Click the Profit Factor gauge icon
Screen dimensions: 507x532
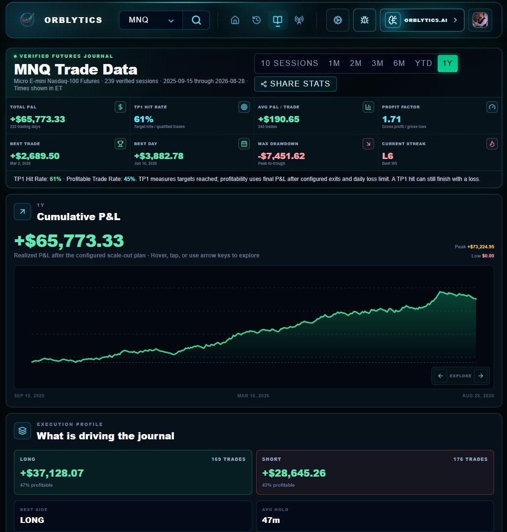pyautogui.click(x=492, y=107)
